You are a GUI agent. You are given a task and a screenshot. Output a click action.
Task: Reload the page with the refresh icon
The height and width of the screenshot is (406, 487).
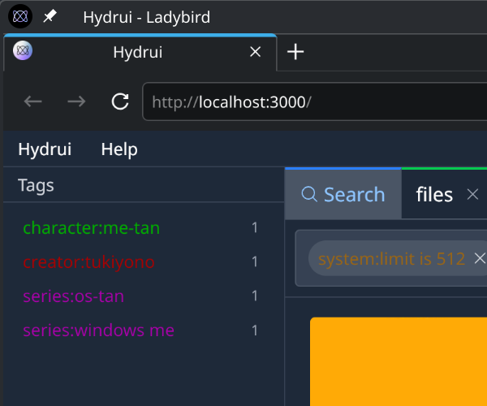point(120,101)
